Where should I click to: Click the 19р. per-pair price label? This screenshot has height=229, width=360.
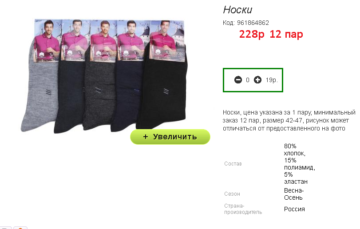(272, 80)
